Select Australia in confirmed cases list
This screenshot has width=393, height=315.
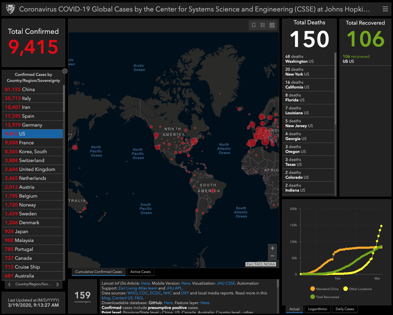tap(32, 276)
